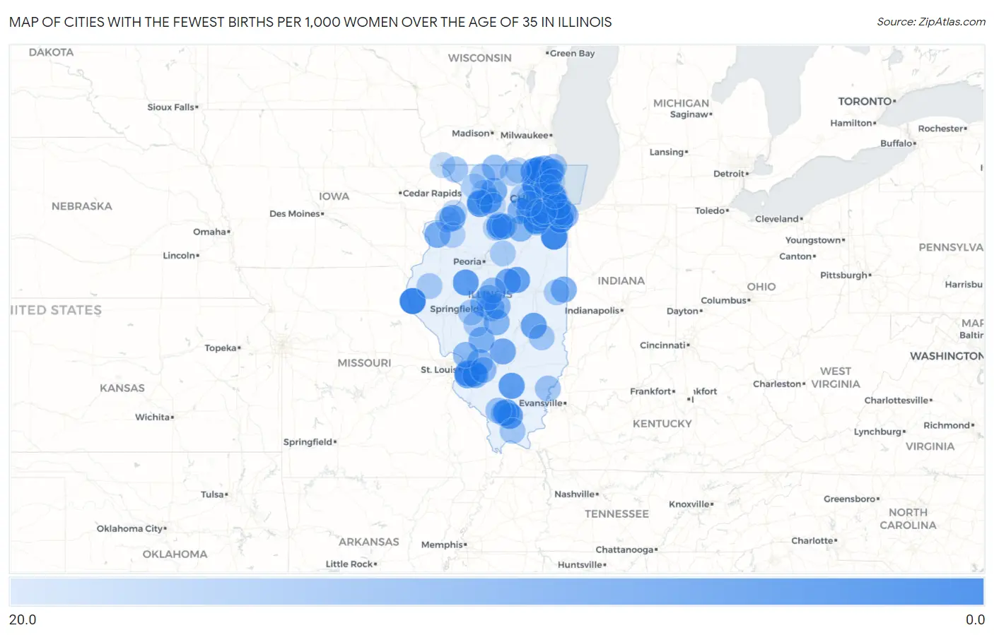Click the TENNESSEE state label

[616, 514]
